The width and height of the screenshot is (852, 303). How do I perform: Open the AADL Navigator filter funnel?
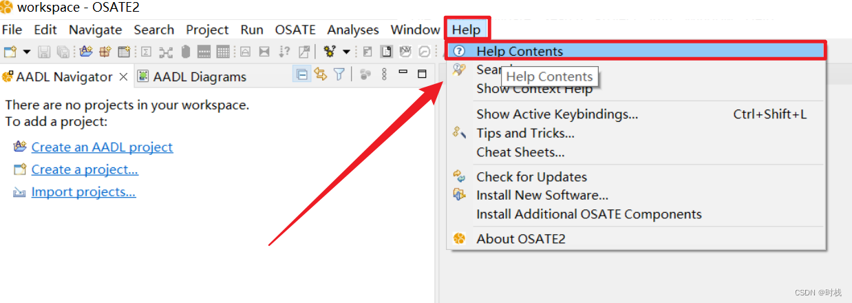pos(339,74)
